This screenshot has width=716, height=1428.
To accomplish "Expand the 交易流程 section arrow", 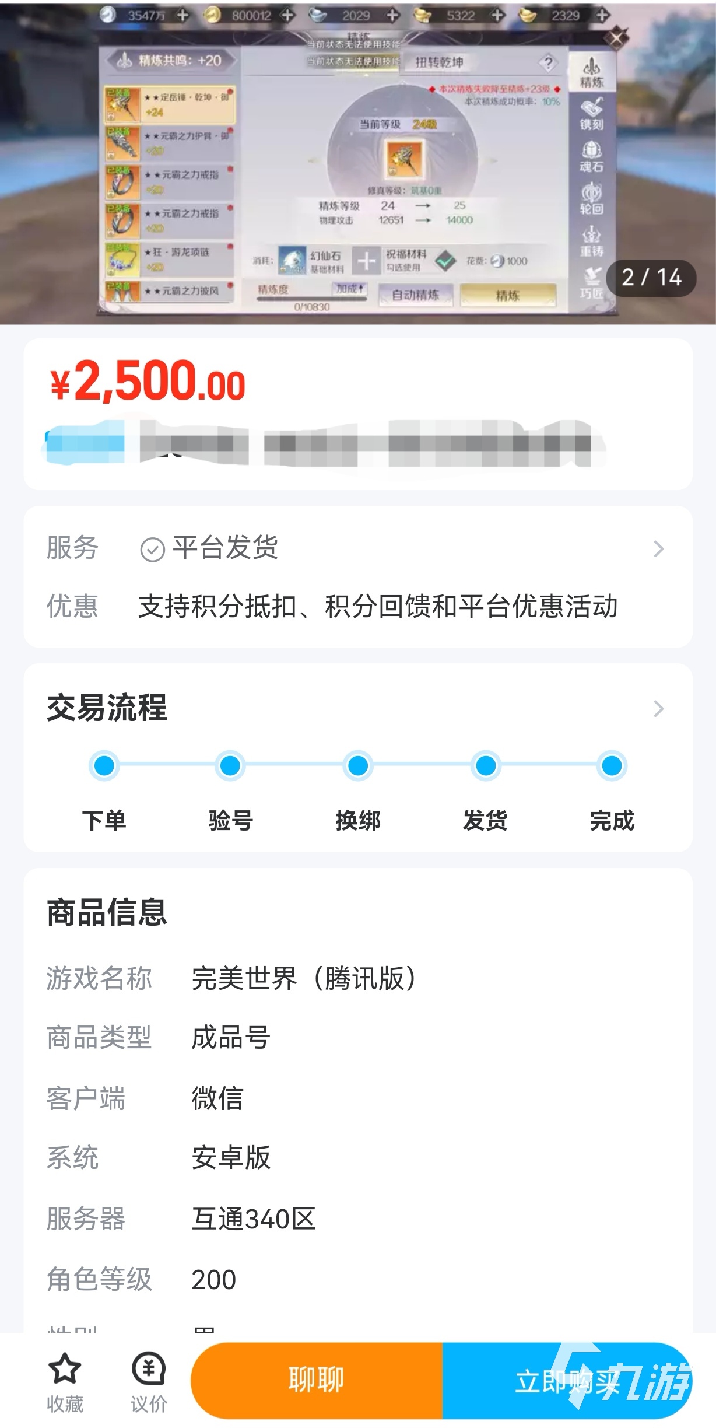I will pos(659,708).
